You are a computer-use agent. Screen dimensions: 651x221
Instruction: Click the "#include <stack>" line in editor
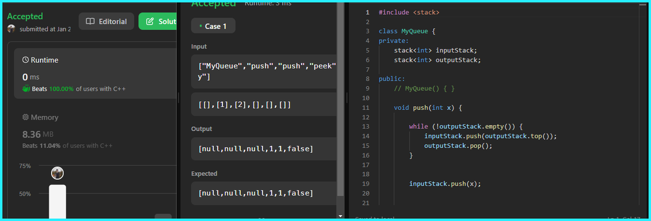(409, 12)
